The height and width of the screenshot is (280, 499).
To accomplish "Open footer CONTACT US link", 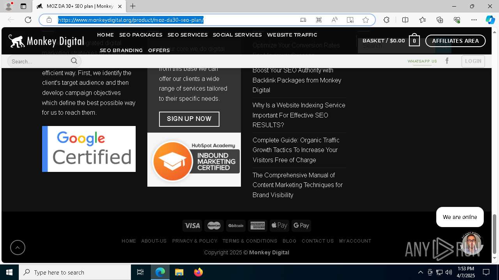I will point(318,241).
